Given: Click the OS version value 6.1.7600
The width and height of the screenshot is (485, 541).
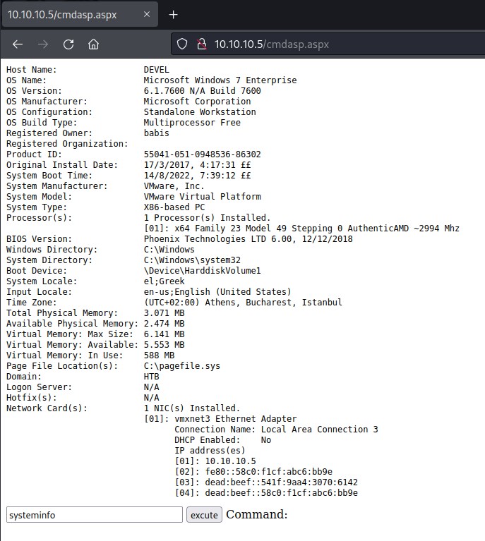Looking at the screenshot, I should tap(202, 91).
